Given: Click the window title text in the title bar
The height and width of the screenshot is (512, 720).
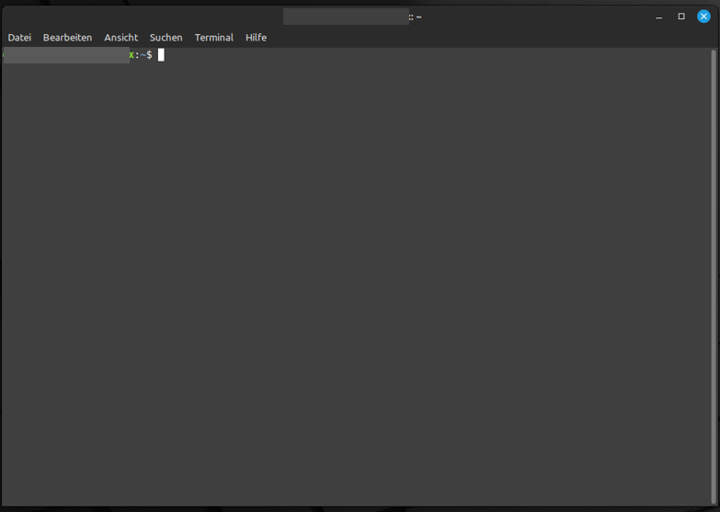Looking at the screenshot, I should point(416,17).
